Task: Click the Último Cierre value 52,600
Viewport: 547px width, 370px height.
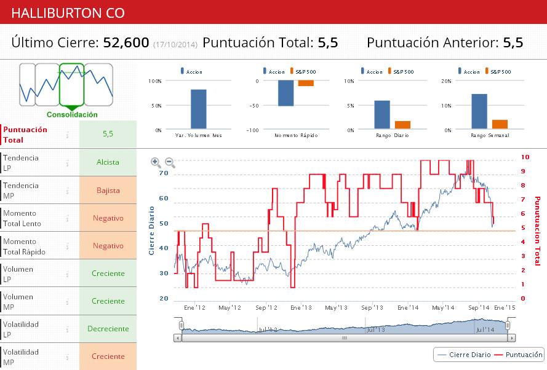Action: coord(126,42)
